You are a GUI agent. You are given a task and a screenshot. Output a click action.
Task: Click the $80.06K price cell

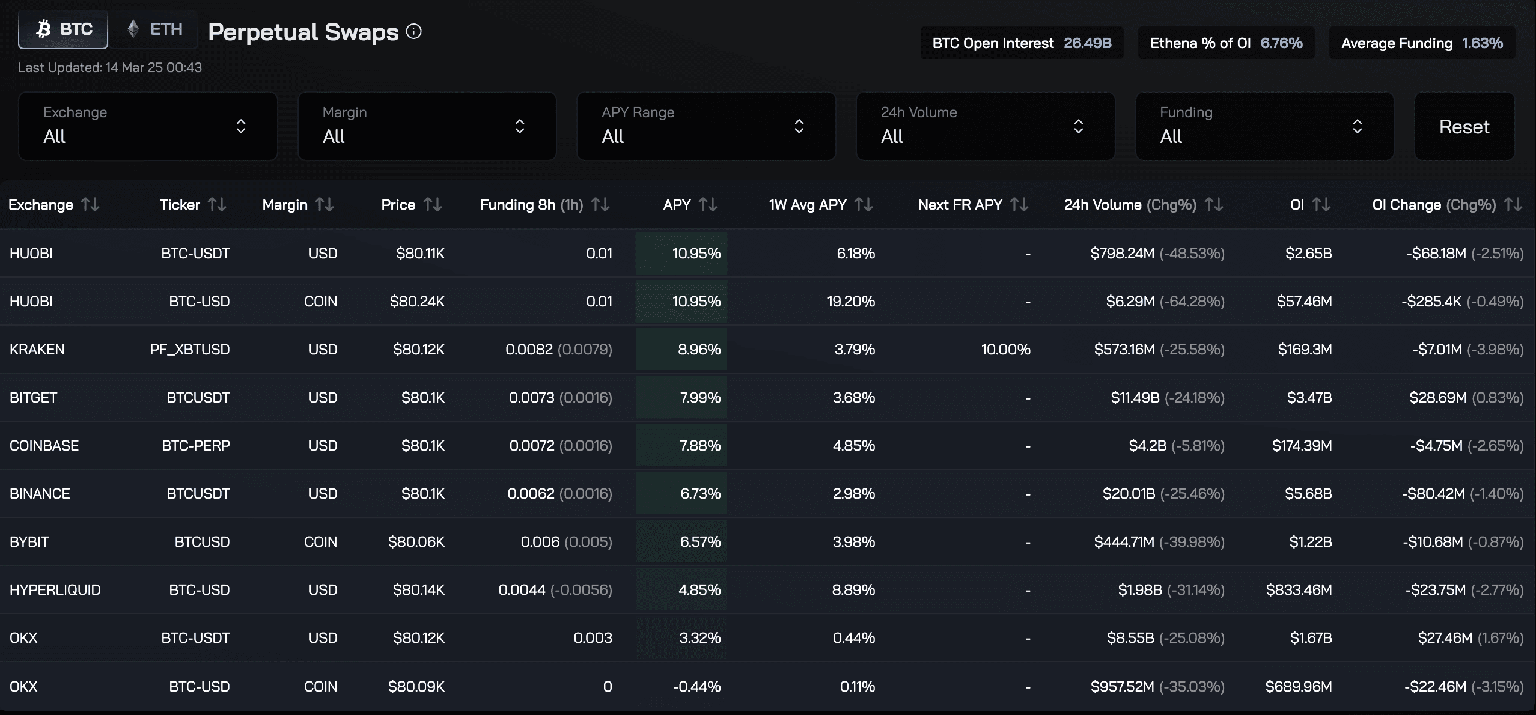pyautogui.click(x=416, y=542)
